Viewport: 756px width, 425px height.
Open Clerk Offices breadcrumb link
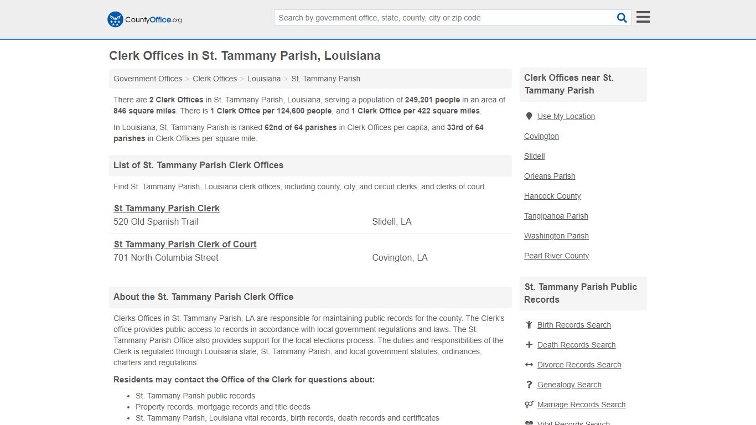tap(215, 79)
